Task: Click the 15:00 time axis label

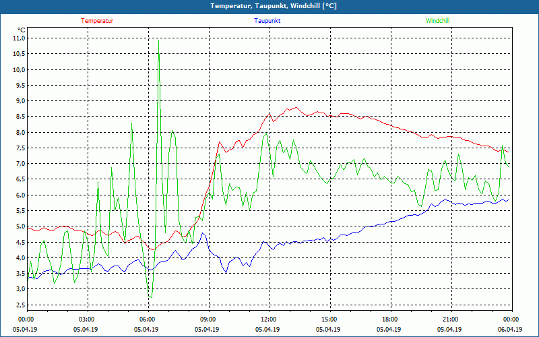Action: (x=328, y=319)
